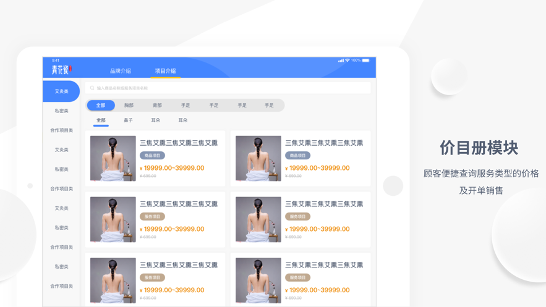This screenshot has width=546, height=307.
Task: Click the 价目册模块 heading
Action: 479,148
